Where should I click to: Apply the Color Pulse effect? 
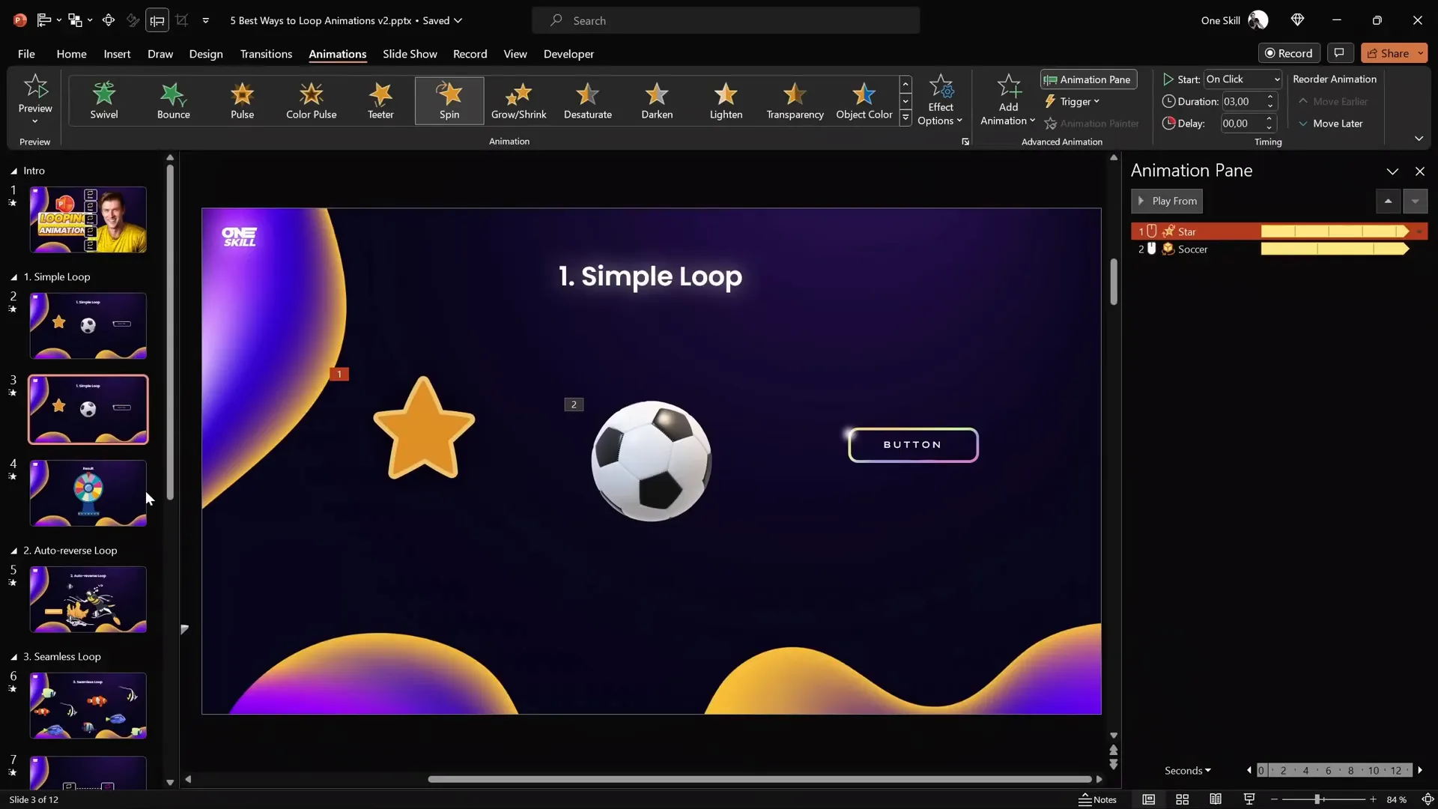(x=311, y=100)
